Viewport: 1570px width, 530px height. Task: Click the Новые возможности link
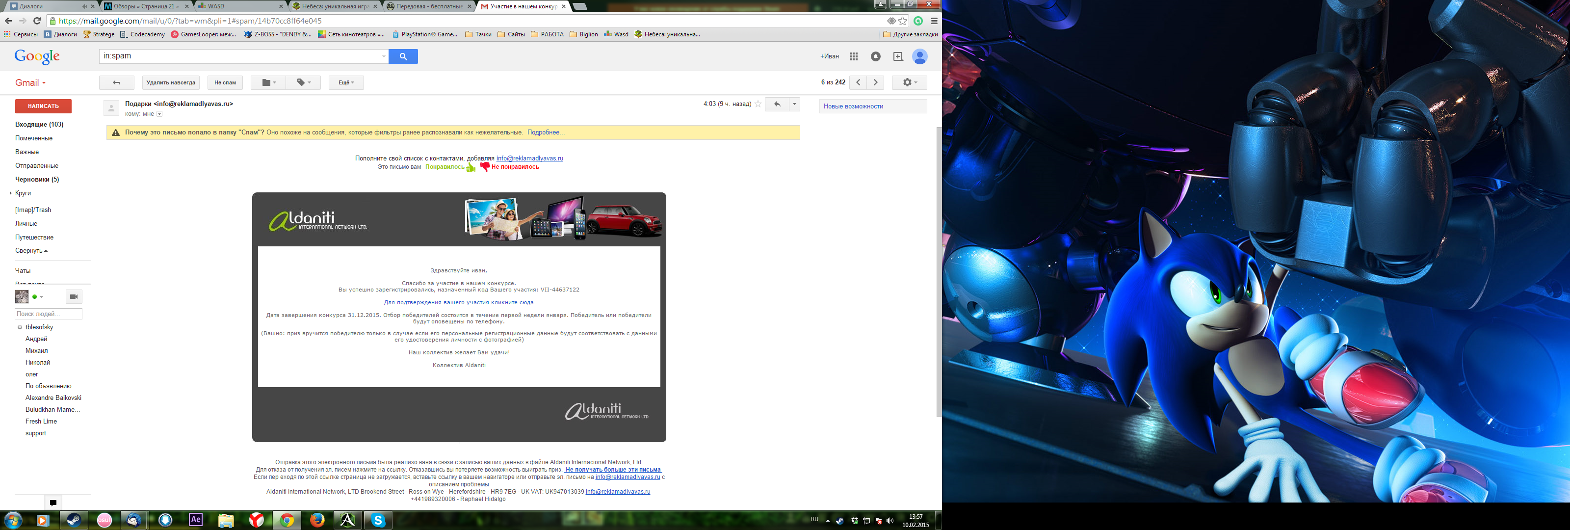[x=853, y=106]
